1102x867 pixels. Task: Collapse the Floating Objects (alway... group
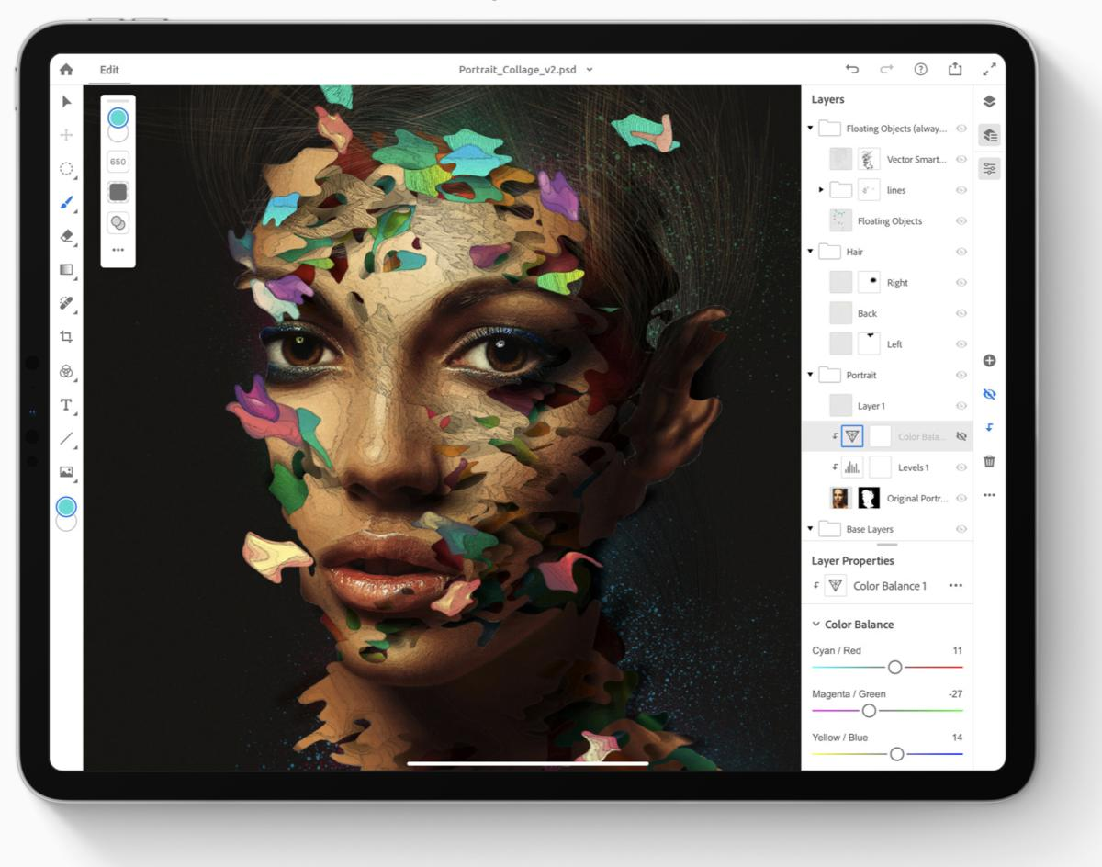[x=810, y=129]
